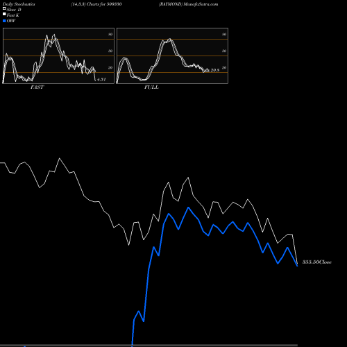
Task: Click the 'Slow D' legend label
Action: [14, 10]
